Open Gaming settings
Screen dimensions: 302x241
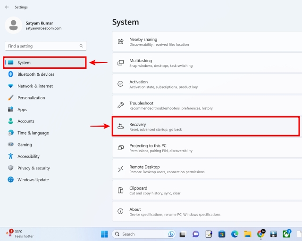pyautogui.click(x=45, y=145)
